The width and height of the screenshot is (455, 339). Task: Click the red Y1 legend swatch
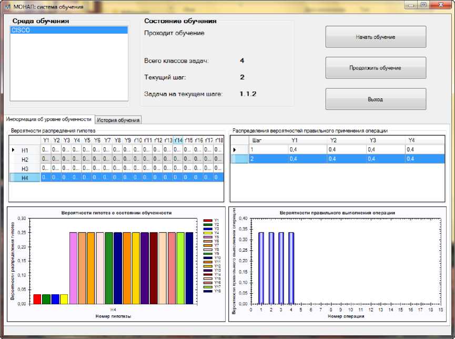[207, 221]
